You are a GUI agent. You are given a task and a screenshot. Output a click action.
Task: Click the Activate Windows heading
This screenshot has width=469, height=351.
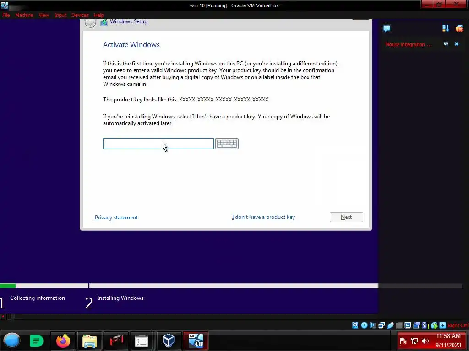(x=131, y=45)
